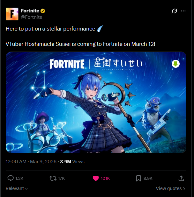
Task: Click the Fortnite display name
Action: click(30, 11)
